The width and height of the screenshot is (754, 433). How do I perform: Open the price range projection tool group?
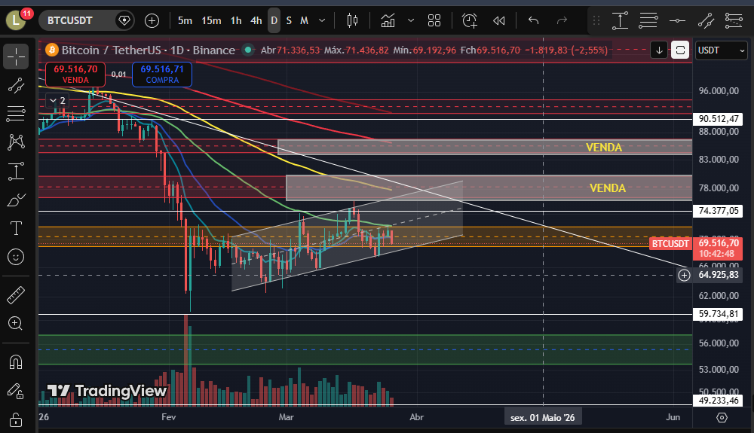click(16, 172)
